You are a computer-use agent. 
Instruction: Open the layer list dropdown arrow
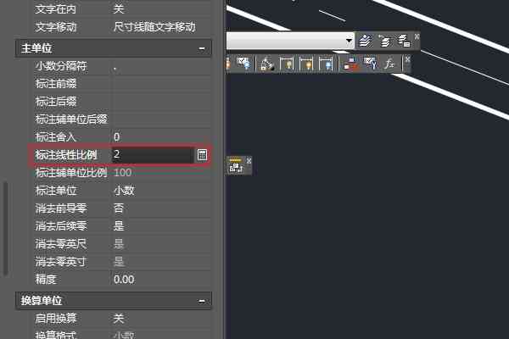[x=349, y=41]
